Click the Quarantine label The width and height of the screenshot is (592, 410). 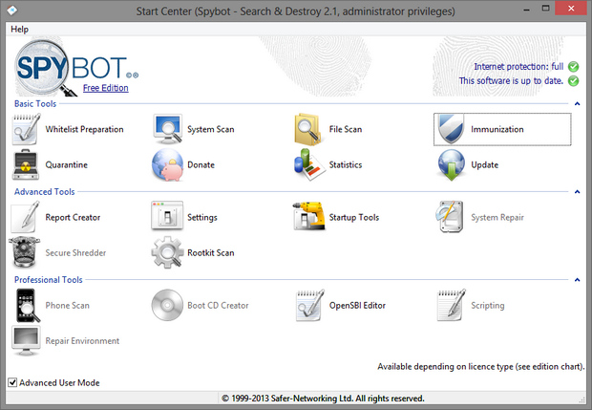67,164
